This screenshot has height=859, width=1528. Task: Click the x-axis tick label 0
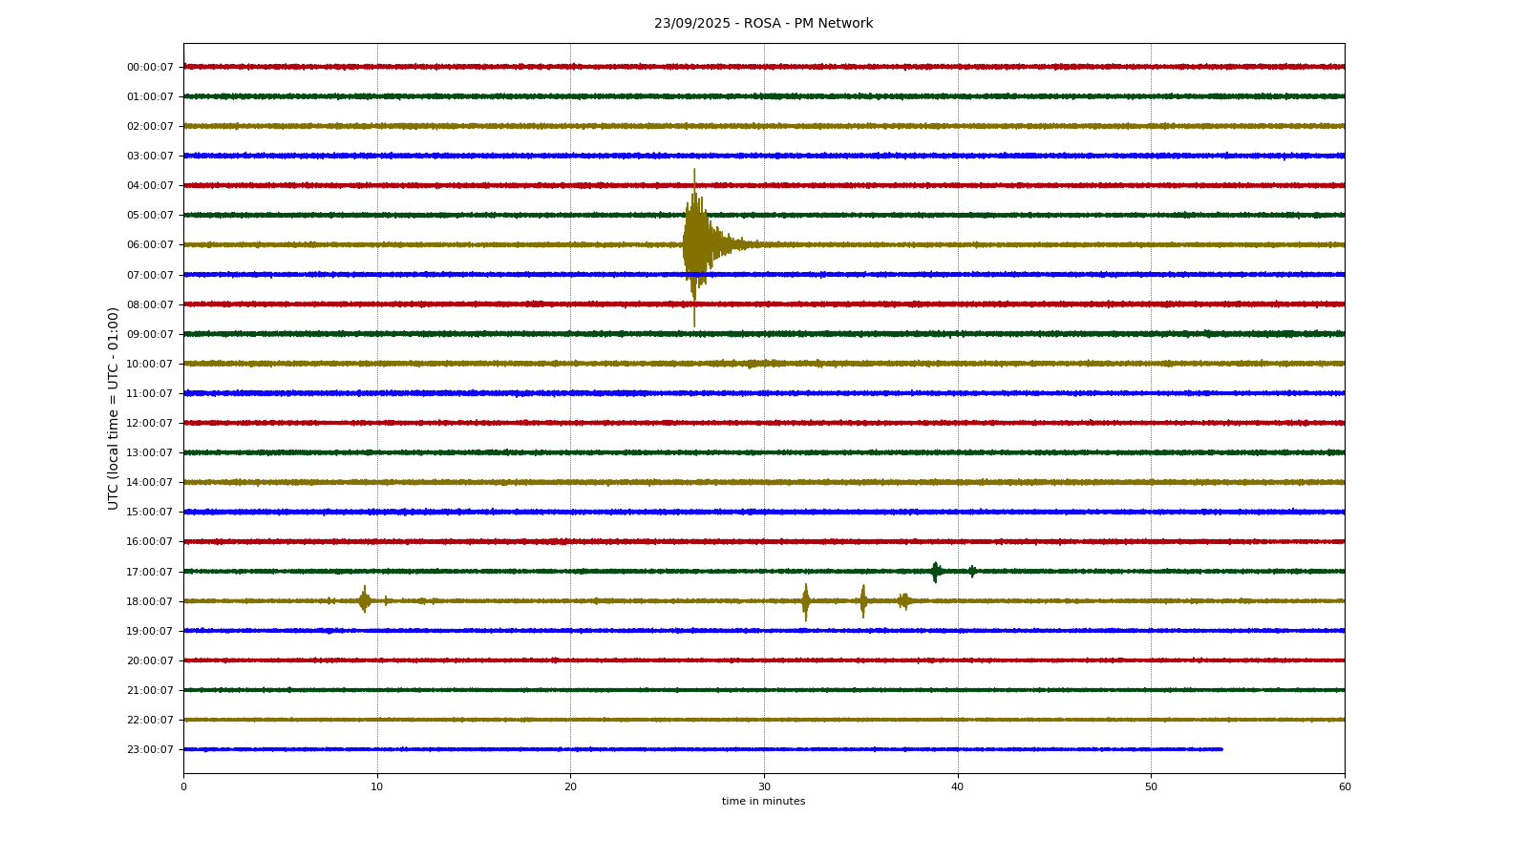183,787
